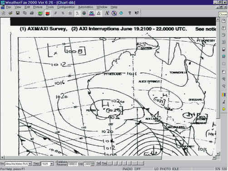Click the circled A toolbar icon
Image resolution: width=228 pixels, height=171 pixels.
tap(114, 13)
